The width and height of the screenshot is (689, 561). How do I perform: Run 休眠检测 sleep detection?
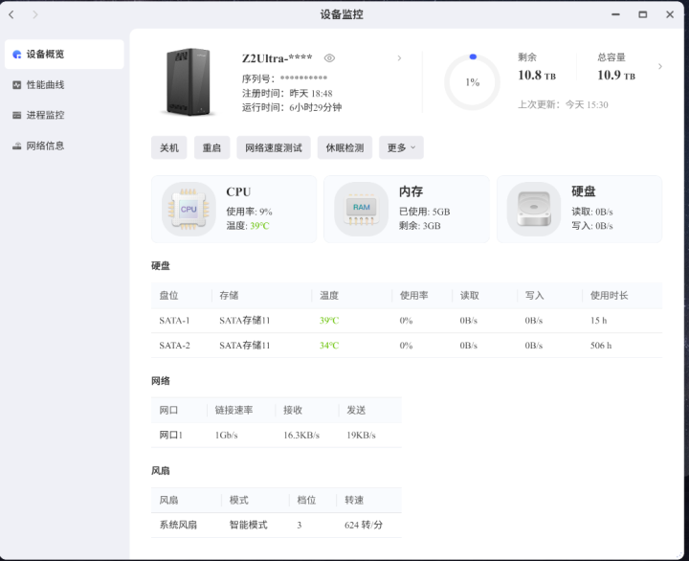[344, 148]
